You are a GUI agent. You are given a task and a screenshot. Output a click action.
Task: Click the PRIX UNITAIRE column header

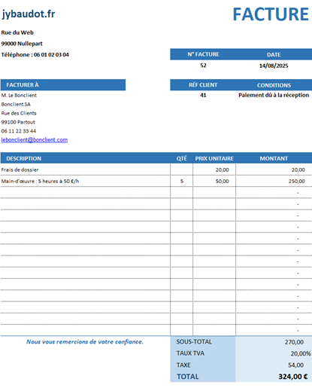[x=214, y=158]
